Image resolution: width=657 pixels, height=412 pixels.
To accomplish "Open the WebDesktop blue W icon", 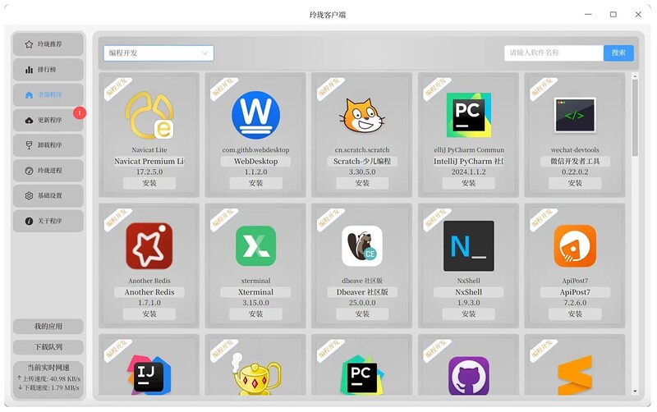I will tap(255, 115).
